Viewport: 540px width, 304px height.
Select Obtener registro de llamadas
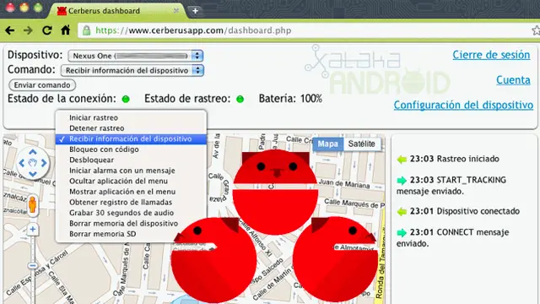(x=131, y=203)
